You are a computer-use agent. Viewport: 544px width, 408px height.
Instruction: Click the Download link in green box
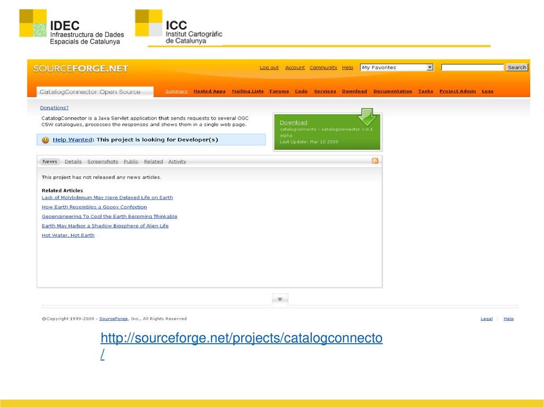pos(293,123)
